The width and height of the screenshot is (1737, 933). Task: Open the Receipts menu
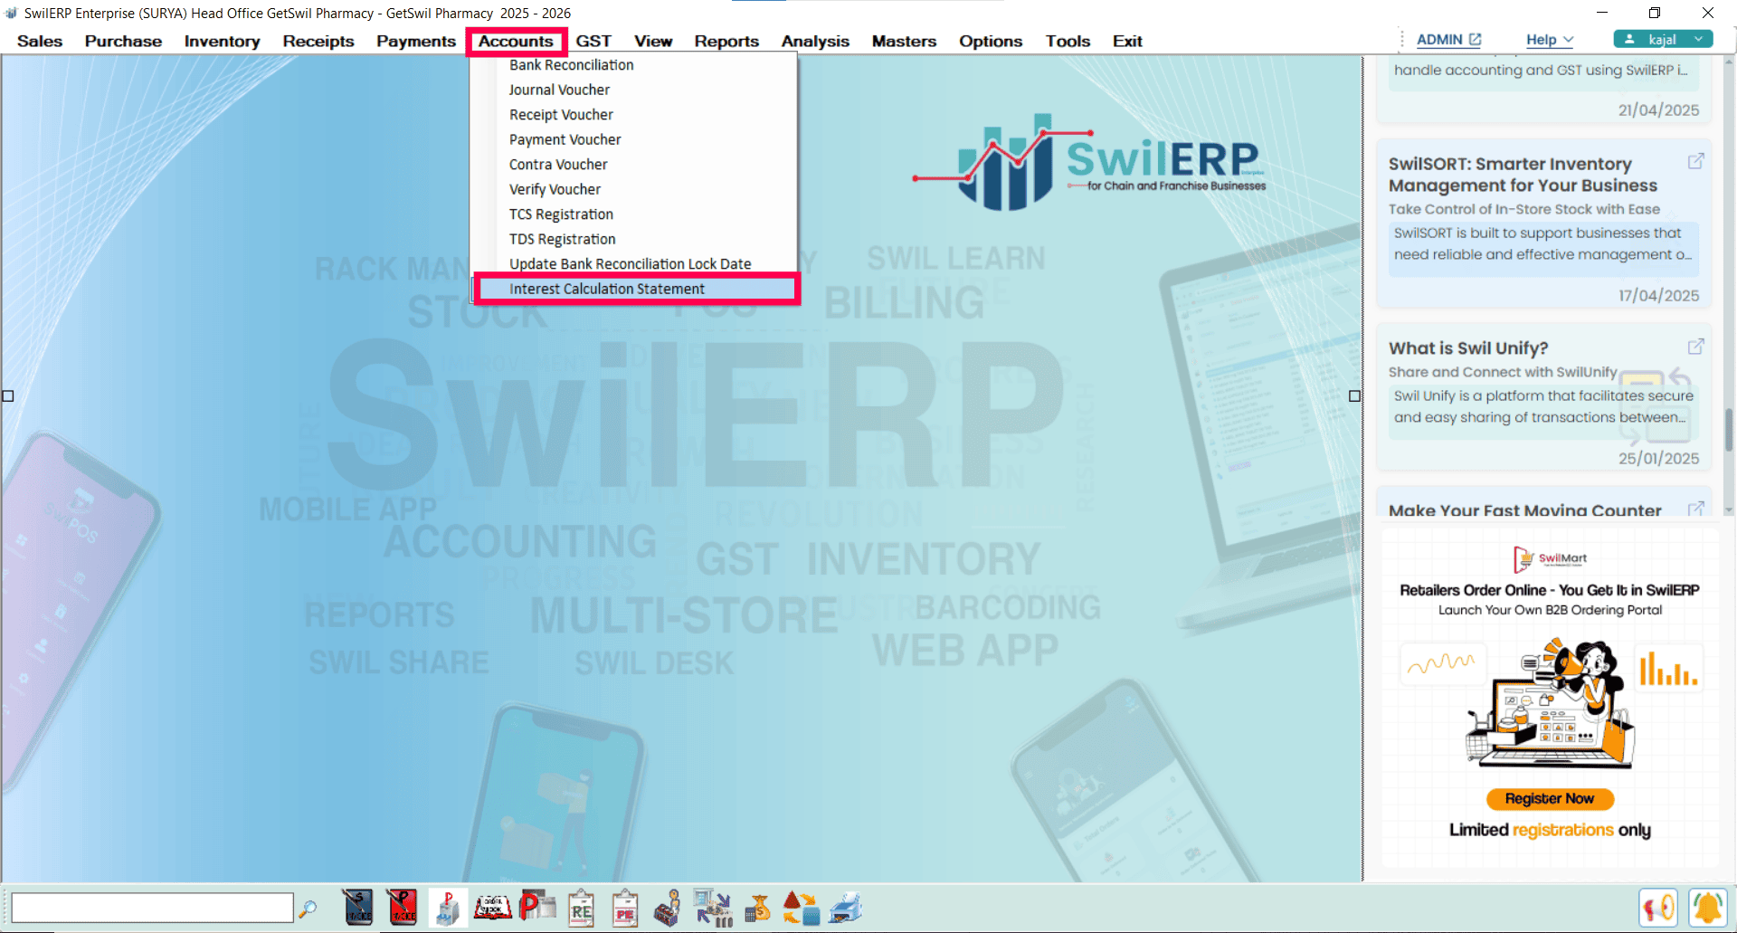tap(318, 41)
